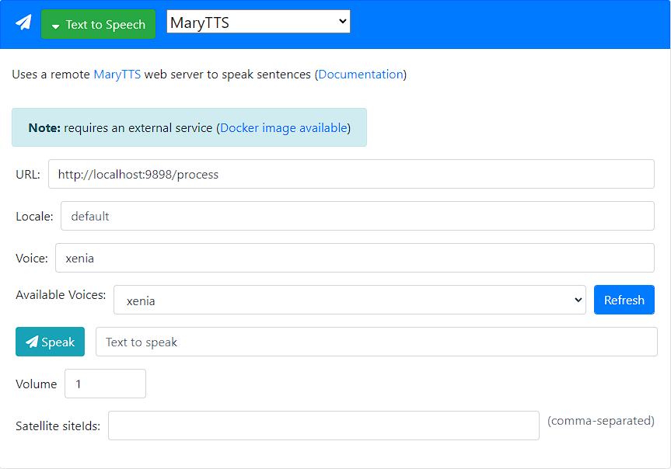Image resolution: width=671 pixels, height=469 pixels.
Task: Open the Documentation link
Action: 361,75
